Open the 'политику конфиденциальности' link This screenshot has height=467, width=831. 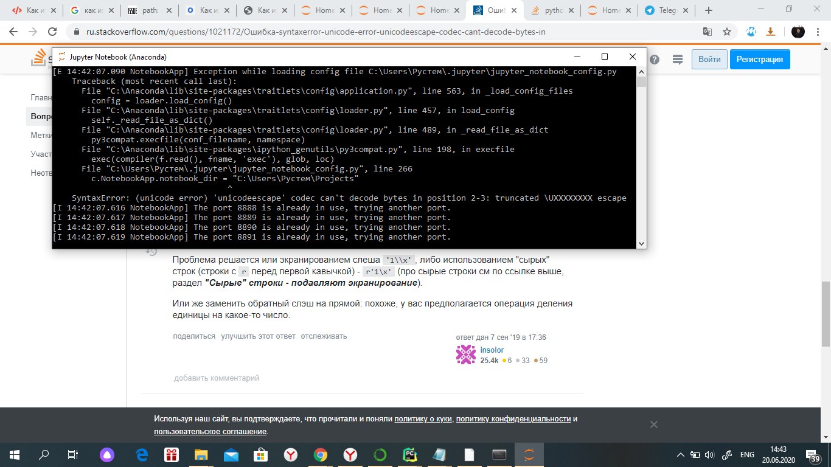[x=513, y=419]
